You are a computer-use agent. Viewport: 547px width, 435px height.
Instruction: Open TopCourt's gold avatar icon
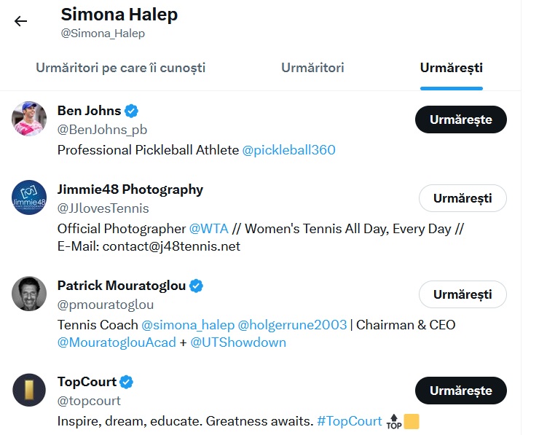tap(29, 390)
